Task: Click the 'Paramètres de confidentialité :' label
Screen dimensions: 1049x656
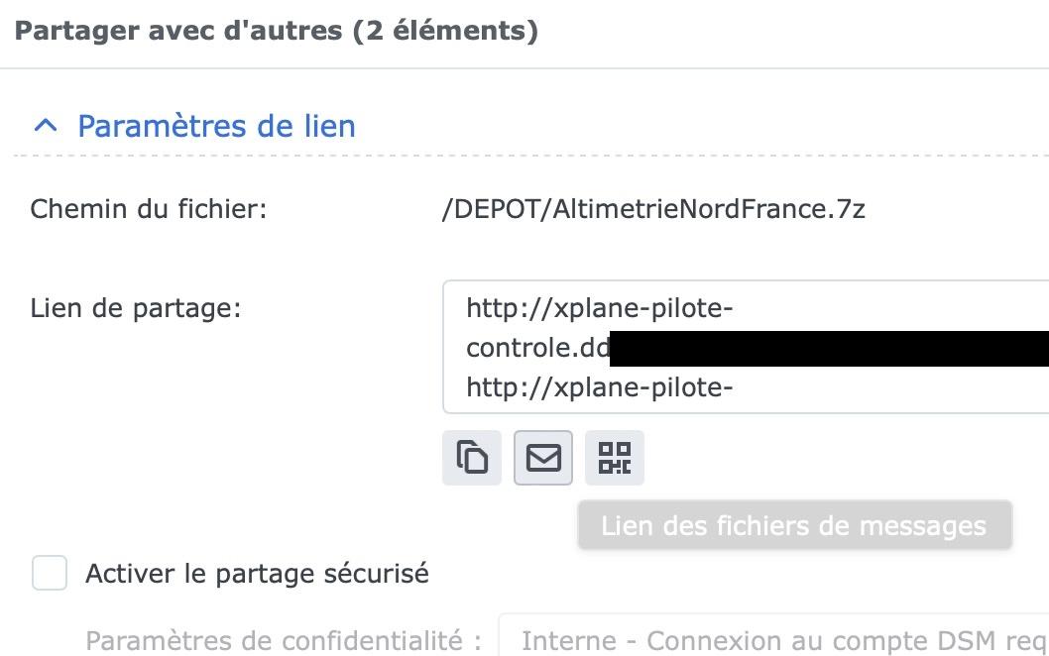Action: (x=284, y=640)
